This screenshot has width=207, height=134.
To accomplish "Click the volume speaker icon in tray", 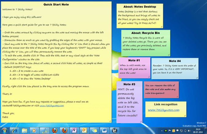I will pyautogui.click(x=189, y=130).
